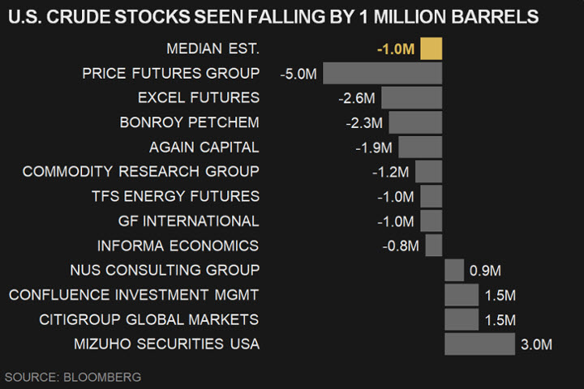Viewport: 584px width, 389px height.
Task: Click the Confluence Investment Mgmt label
Action: [x=135, y=295]
